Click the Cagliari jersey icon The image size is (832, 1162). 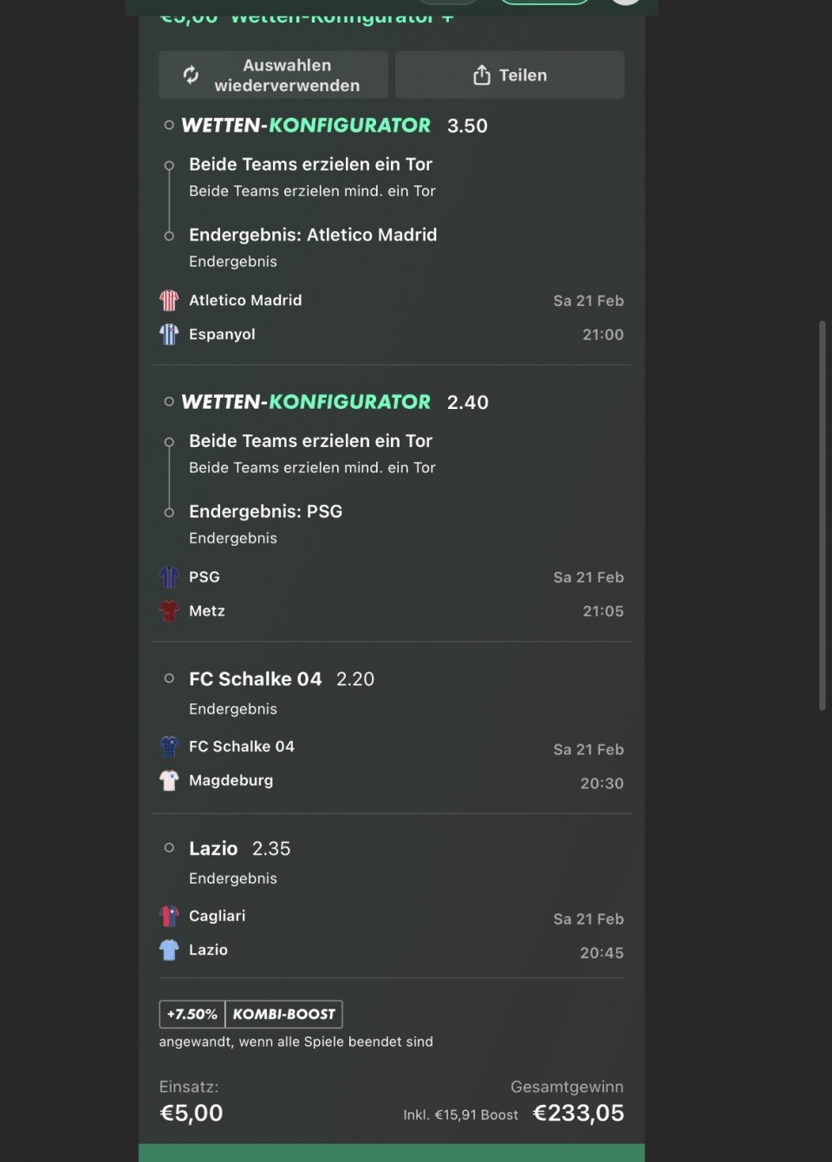[x=169, y=916]
